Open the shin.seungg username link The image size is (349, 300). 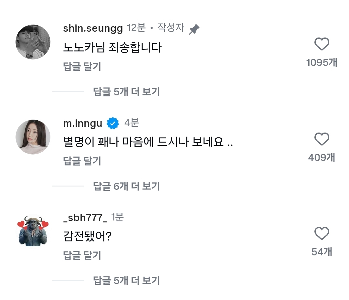click(x=93, y=28)
